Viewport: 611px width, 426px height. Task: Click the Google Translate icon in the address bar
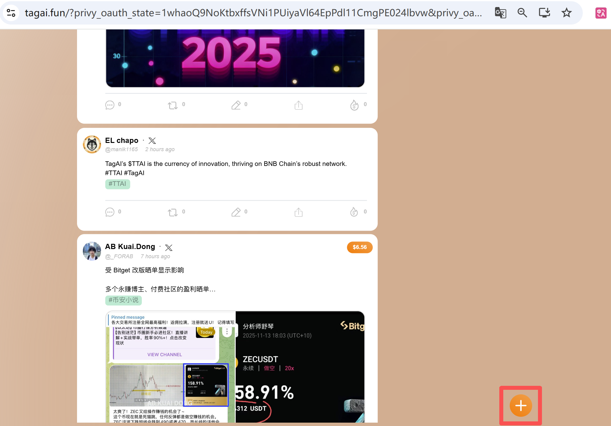click(x=500, y=13)
